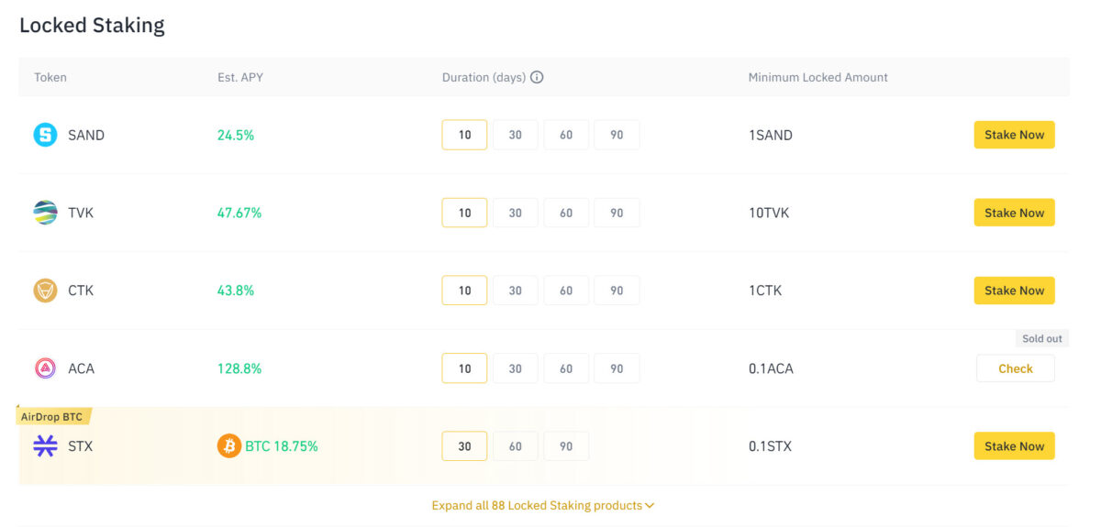Image resolution: width=1101 pixels, height=527 pixels.
Task: Click the STX token name
Action: (80, 446)
